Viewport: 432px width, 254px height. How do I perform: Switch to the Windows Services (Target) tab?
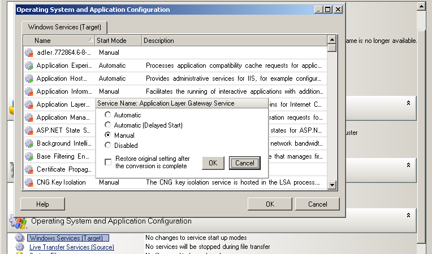tap(64, 27)
